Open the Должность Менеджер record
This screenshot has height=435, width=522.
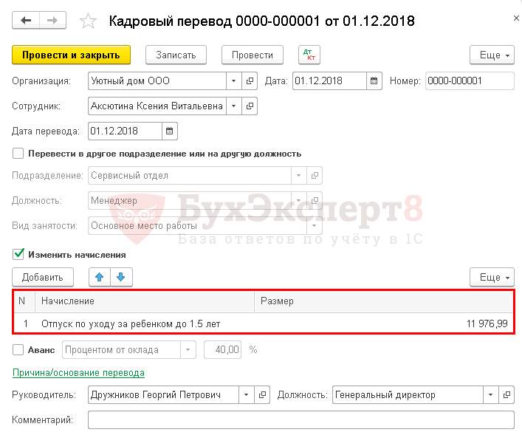click(315, 200)
